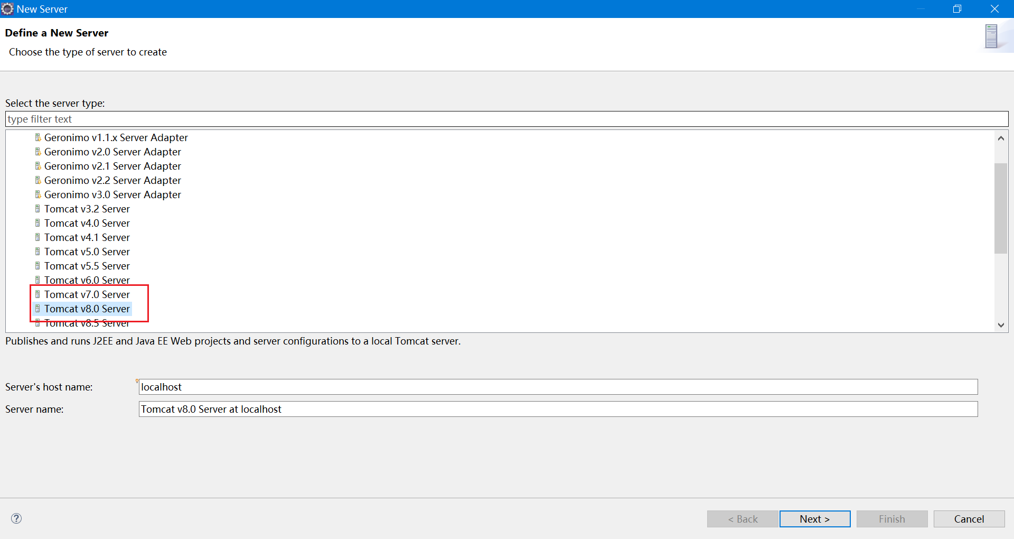Click the Geronimo v2.1 Server Adapter icon
The width and height of the screenshot is (1014, 539).
(x=37, y=166)
